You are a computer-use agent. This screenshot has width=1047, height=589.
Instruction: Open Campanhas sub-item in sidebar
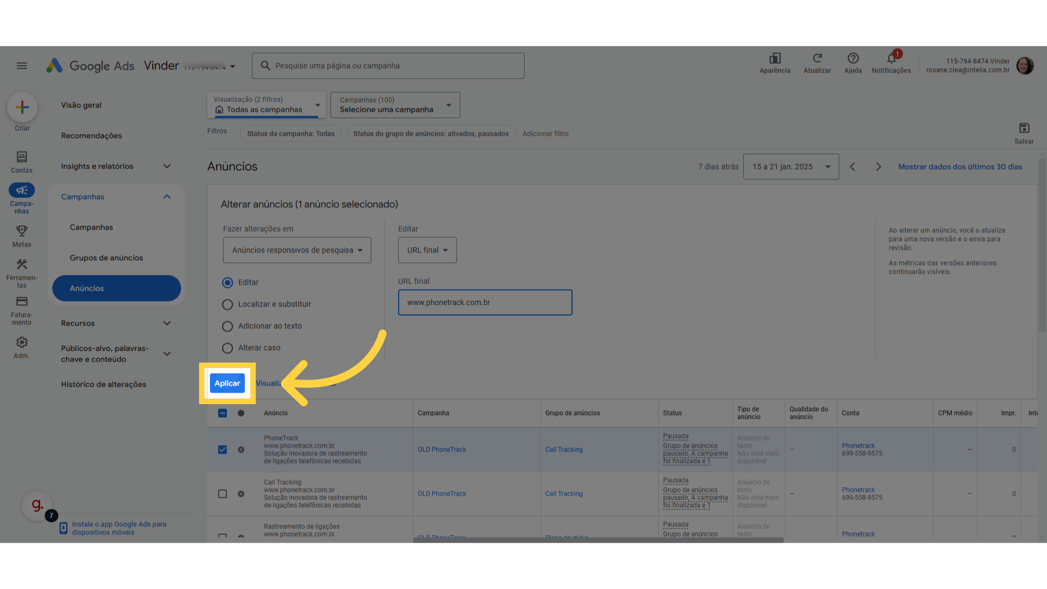click(92, 227)
